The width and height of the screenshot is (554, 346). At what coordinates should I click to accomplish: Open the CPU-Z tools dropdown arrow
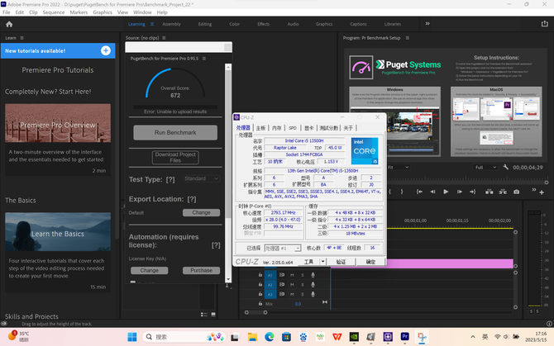322,262
